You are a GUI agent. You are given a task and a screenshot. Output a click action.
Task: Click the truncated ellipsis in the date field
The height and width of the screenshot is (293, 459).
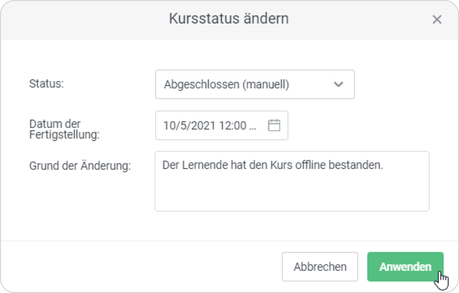pos(254,126)
